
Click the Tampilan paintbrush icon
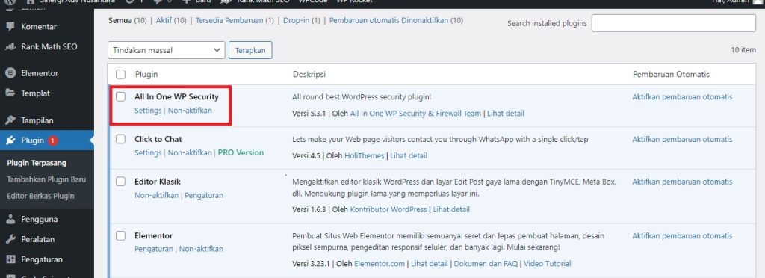(10, 120)
